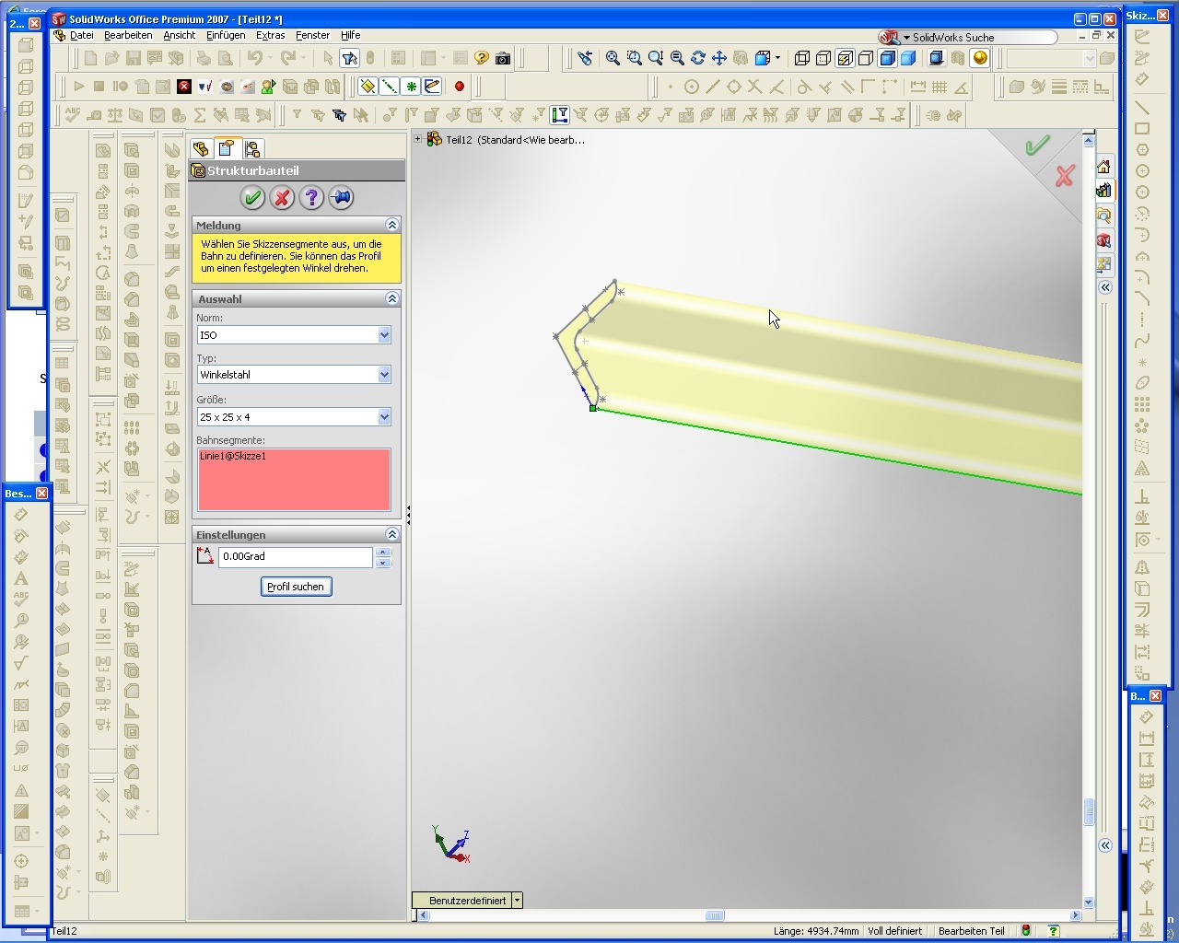
Task: Toggle Shadows in Shaded Mode icon
Action: pyautogui.click(x=937, y=58)
